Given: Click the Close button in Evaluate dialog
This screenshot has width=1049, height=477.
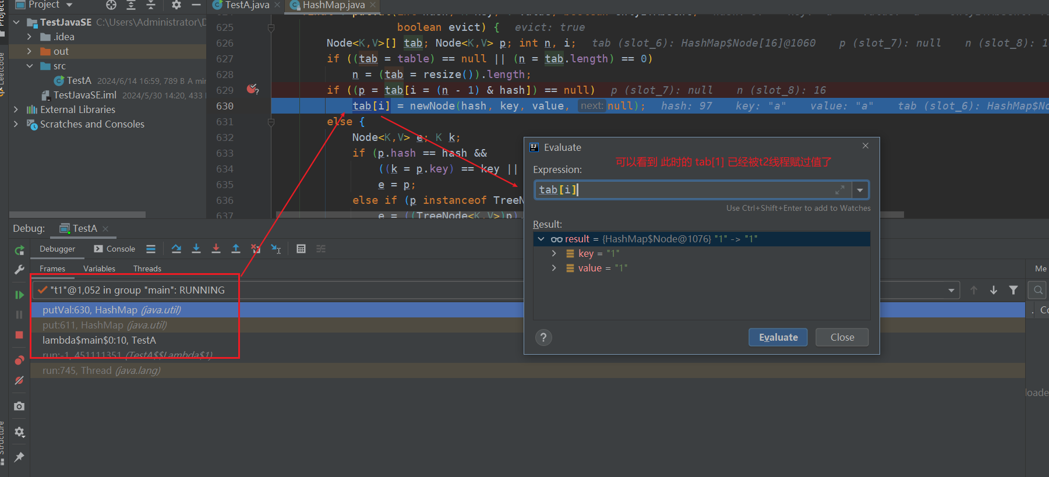Looking at the screenshot, I should pos(842,337).
